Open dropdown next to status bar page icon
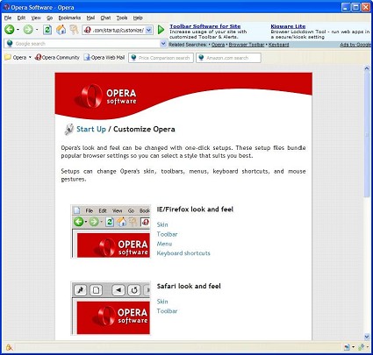 [353, 347]
